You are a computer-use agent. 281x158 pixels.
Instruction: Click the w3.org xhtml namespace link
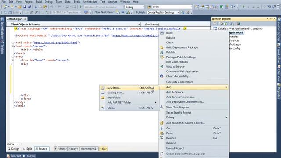56,43
